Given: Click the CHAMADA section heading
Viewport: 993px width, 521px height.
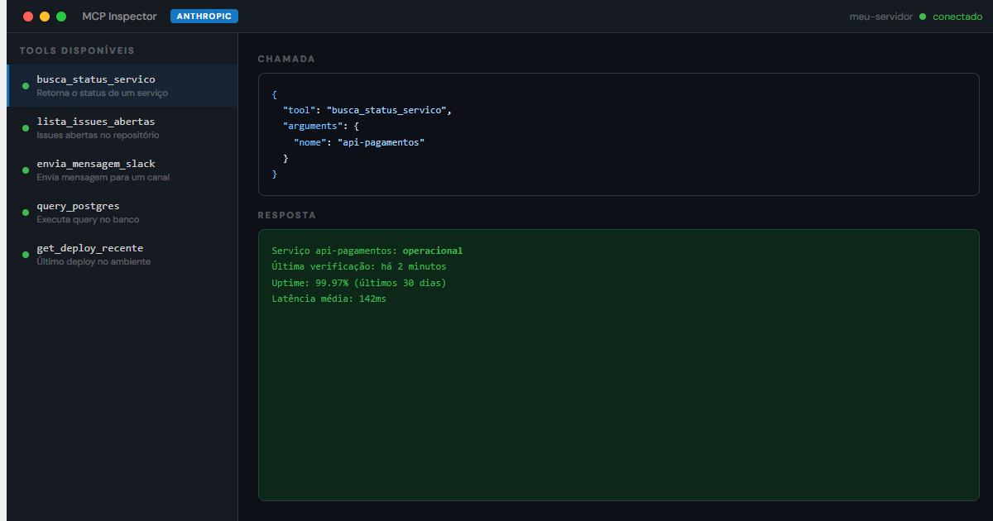Looking at the screenshot, I should [286, 60].
